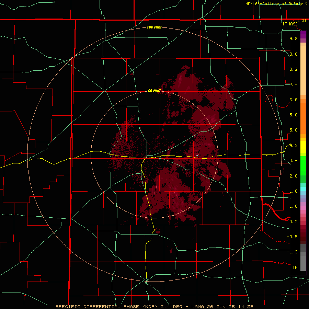This screenshot has height=309, width=309.
Task: Click the -0.5 value on the color scale
Action: 292,237
